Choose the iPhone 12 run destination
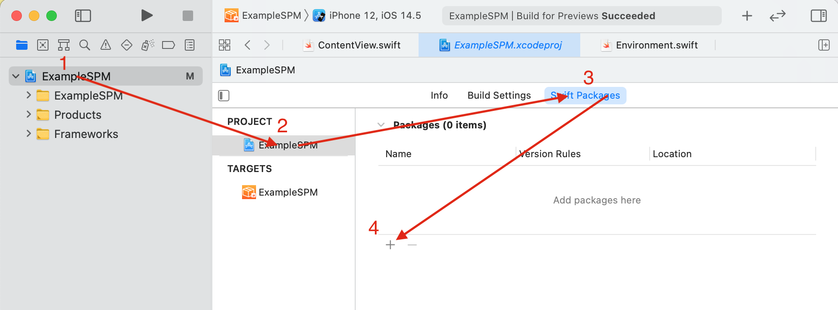838x310 pixels. 367,16
